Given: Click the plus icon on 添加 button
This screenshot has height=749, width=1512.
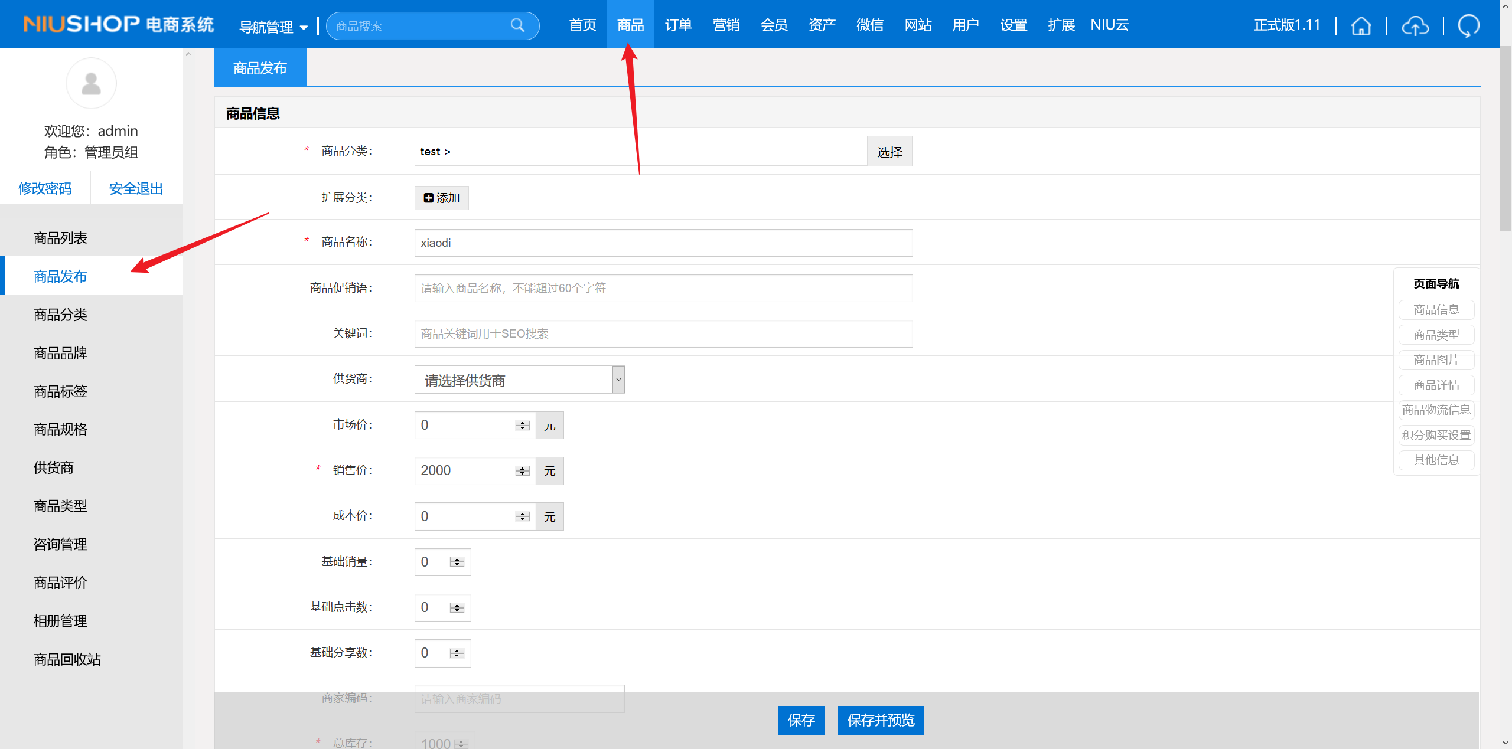Looking at the screenshot, I should [429, 198].
